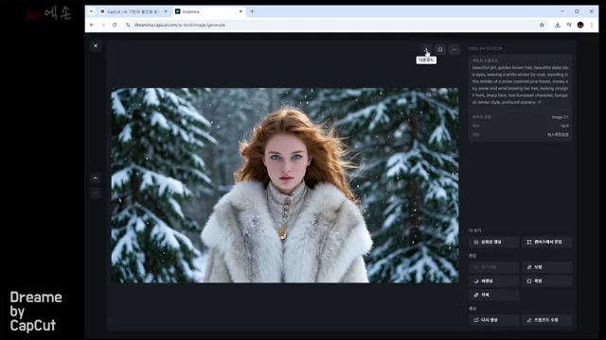Click the browser back arrow
This screenshot has height=340, width=606.
coord(92,25)
